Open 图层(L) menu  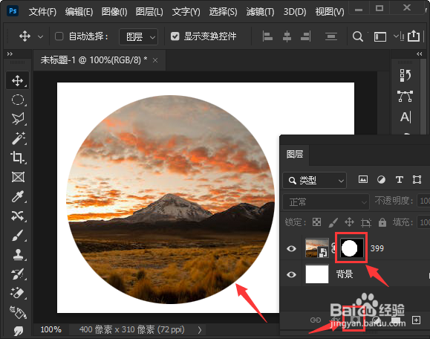[149, 12]
